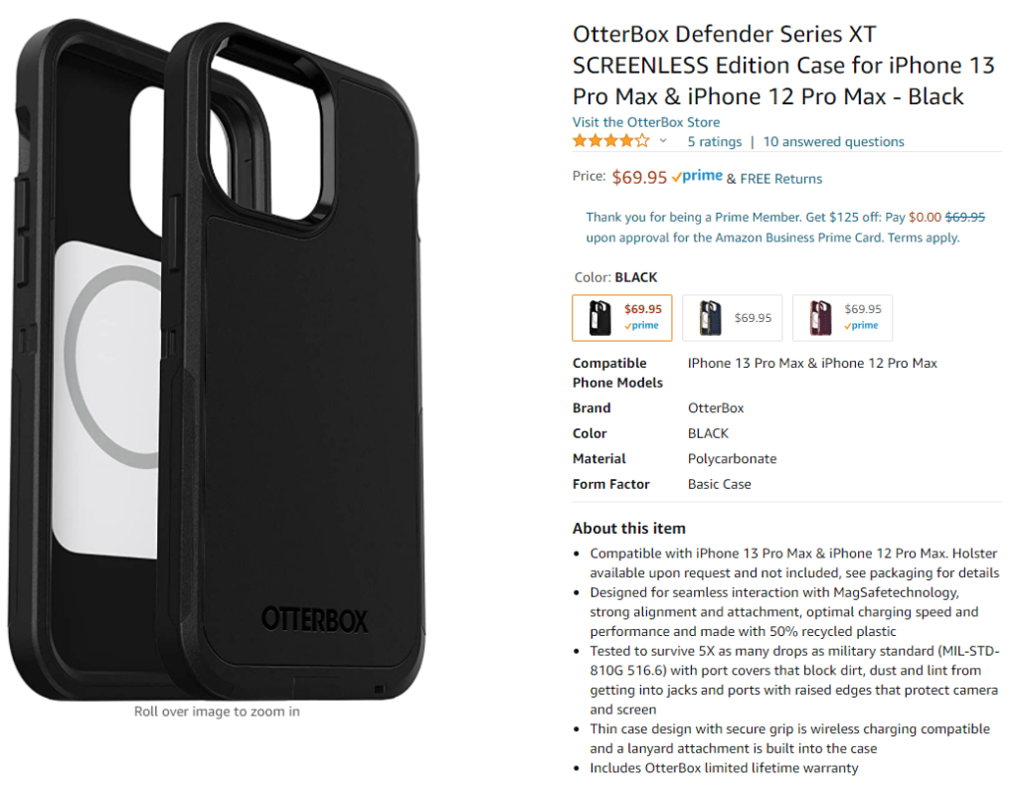This screenshot has height=795, width=1018.
Task: Open the 5 ratings link
Action: (x=714, y=141)
